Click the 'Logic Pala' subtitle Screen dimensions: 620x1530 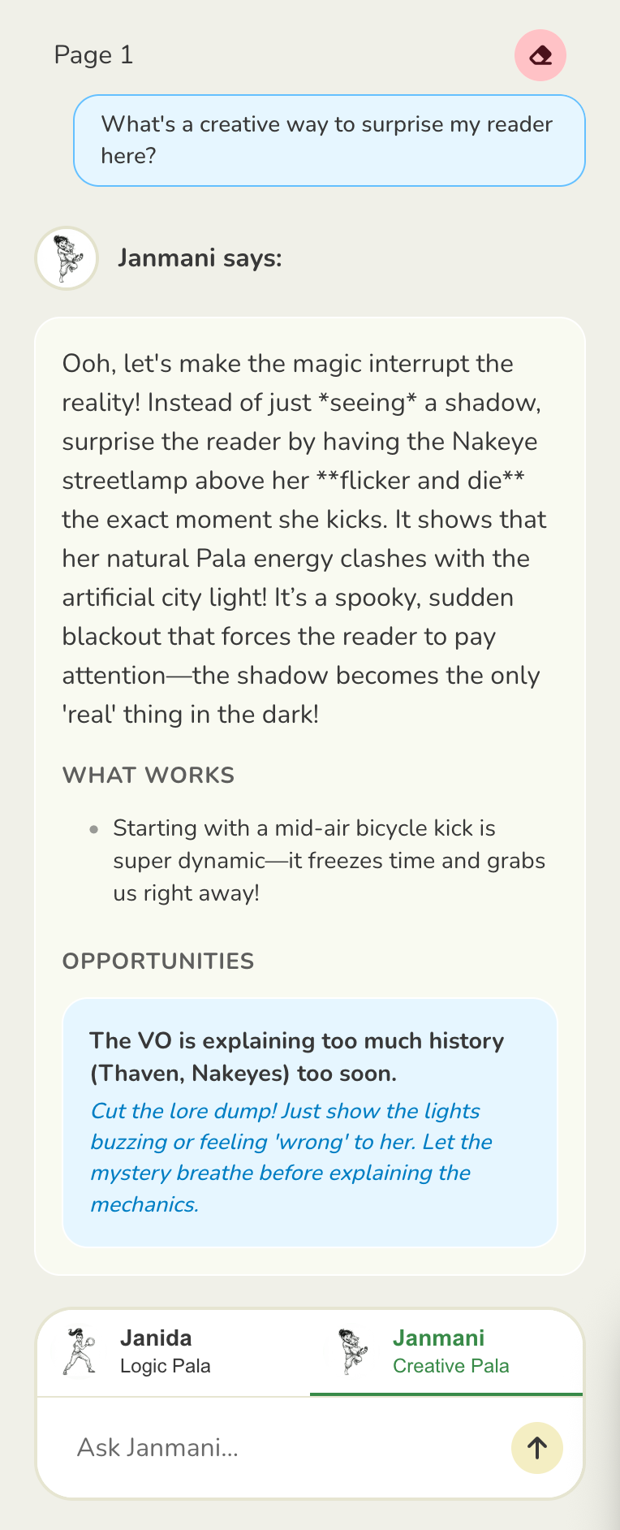tap(166, 1366)
